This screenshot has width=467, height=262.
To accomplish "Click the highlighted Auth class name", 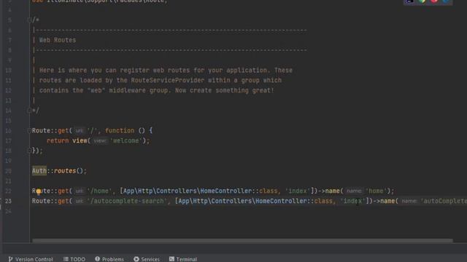I will [x=39, y=171].
